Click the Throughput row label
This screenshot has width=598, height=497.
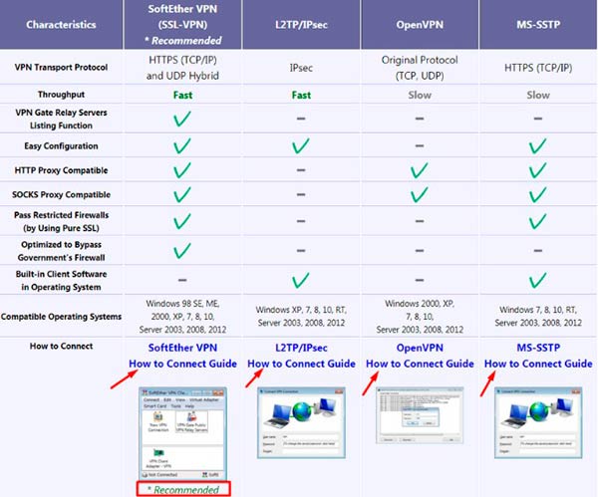point(61,95)
